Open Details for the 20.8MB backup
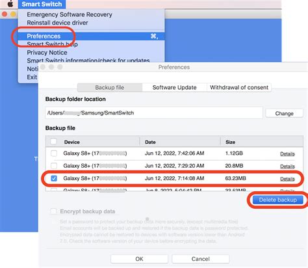The height and width of the screenshot is (268, 308). click(x=287, y=167)
